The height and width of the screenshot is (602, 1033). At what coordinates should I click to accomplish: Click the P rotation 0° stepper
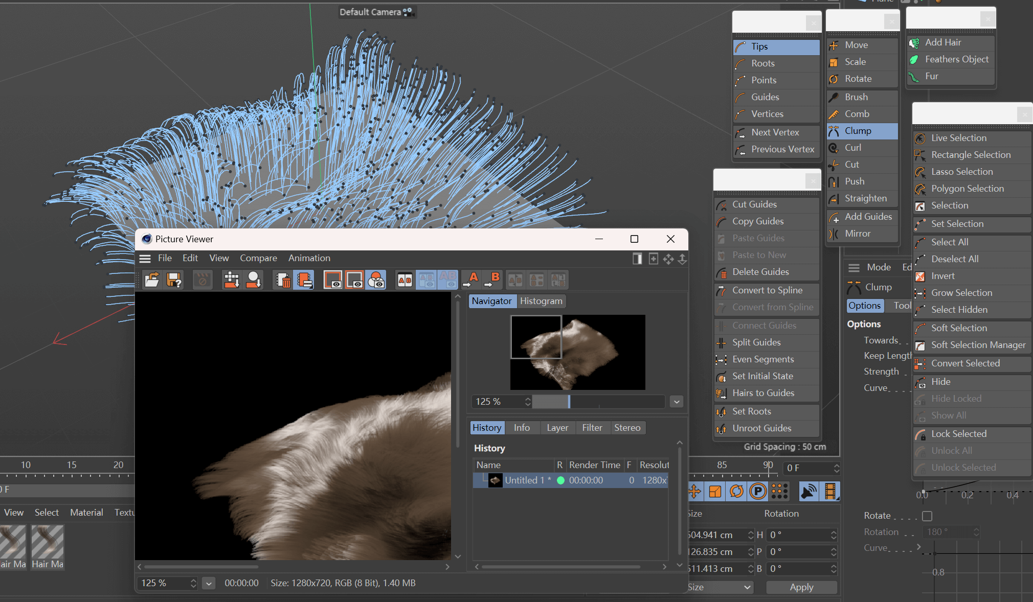coord(834,552)
